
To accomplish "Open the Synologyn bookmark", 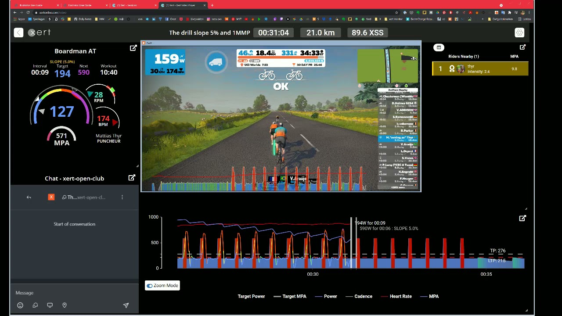I will (36, 19).
